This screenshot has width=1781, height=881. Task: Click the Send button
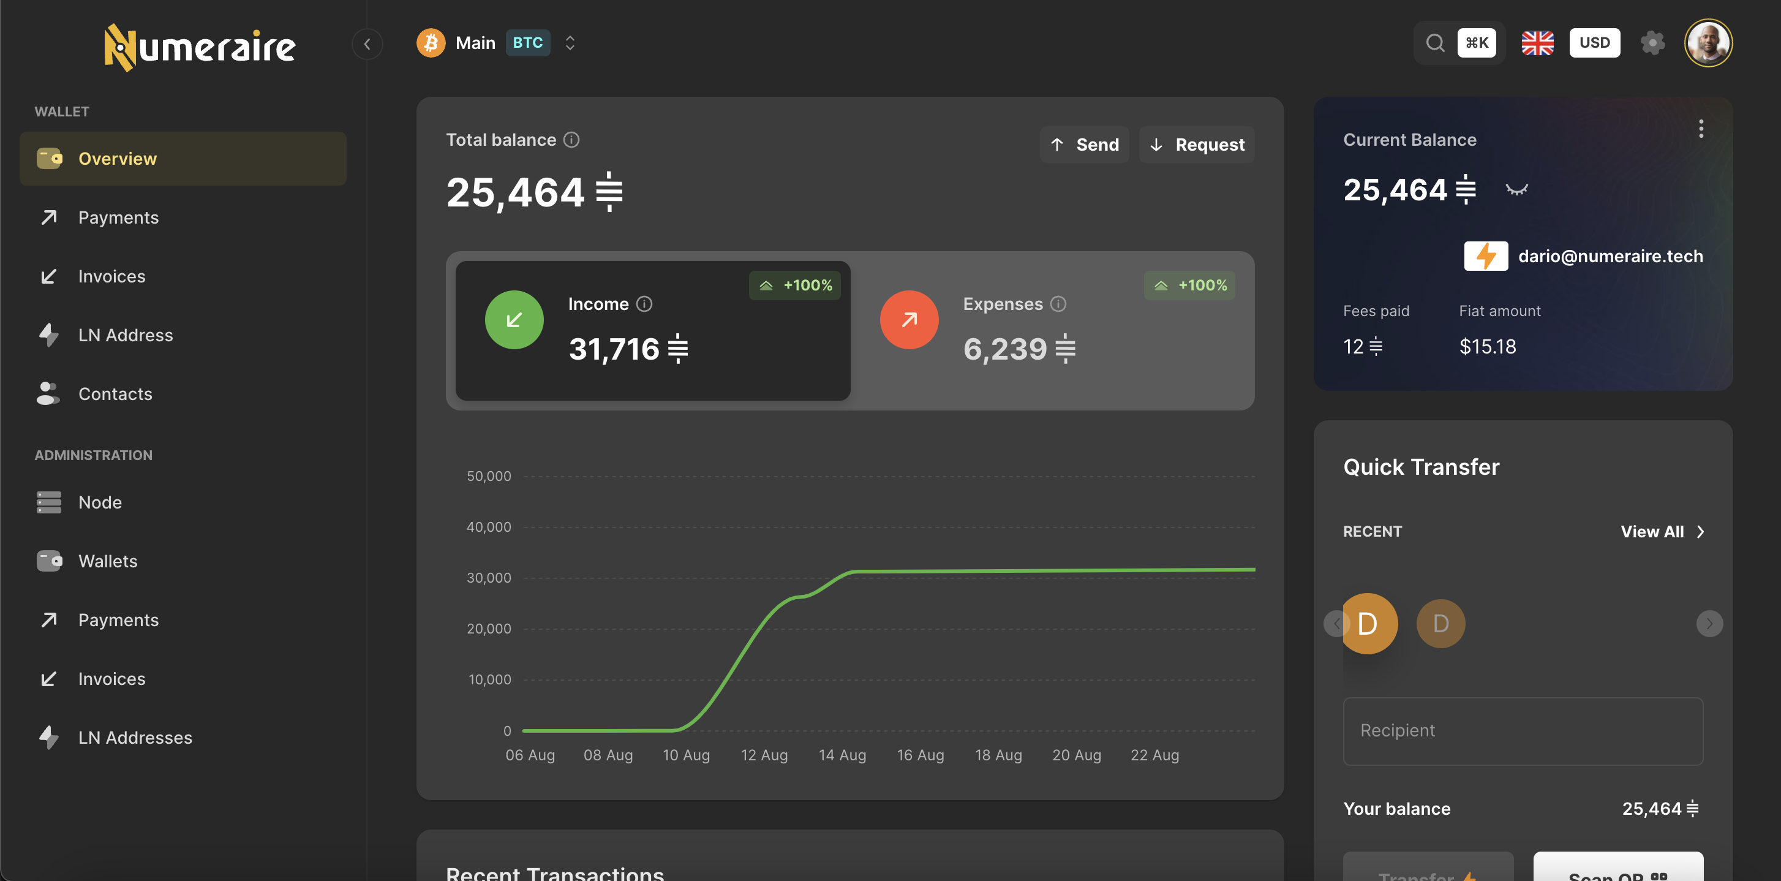click(x=1084, y=145)
